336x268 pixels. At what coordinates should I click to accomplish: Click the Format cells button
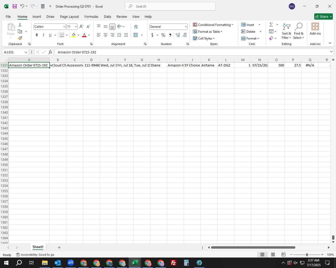[250, 38]
